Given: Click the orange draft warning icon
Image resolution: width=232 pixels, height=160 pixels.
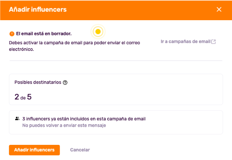Looking at the screenshot, I should [12, 34].
